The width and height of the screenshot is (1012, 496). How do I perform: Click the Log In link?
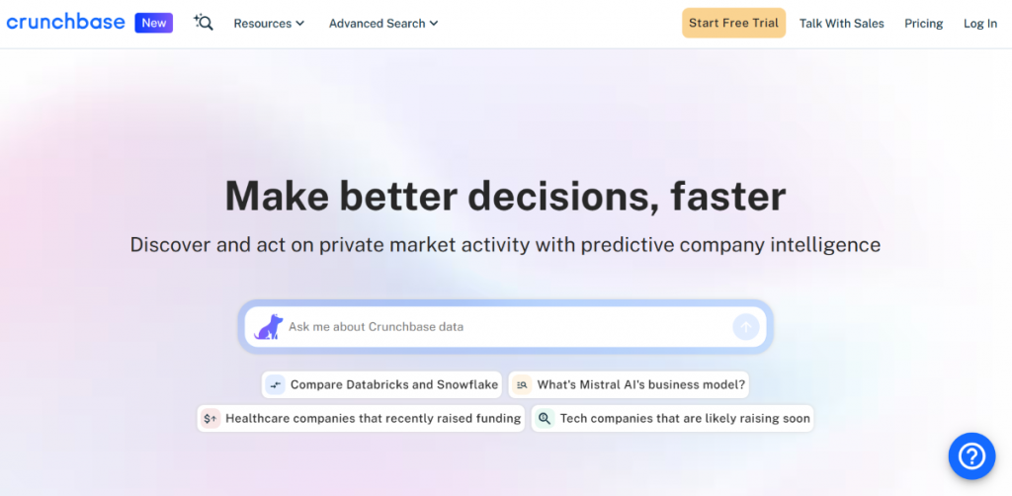pyautogui.click(x=980, y=24)
